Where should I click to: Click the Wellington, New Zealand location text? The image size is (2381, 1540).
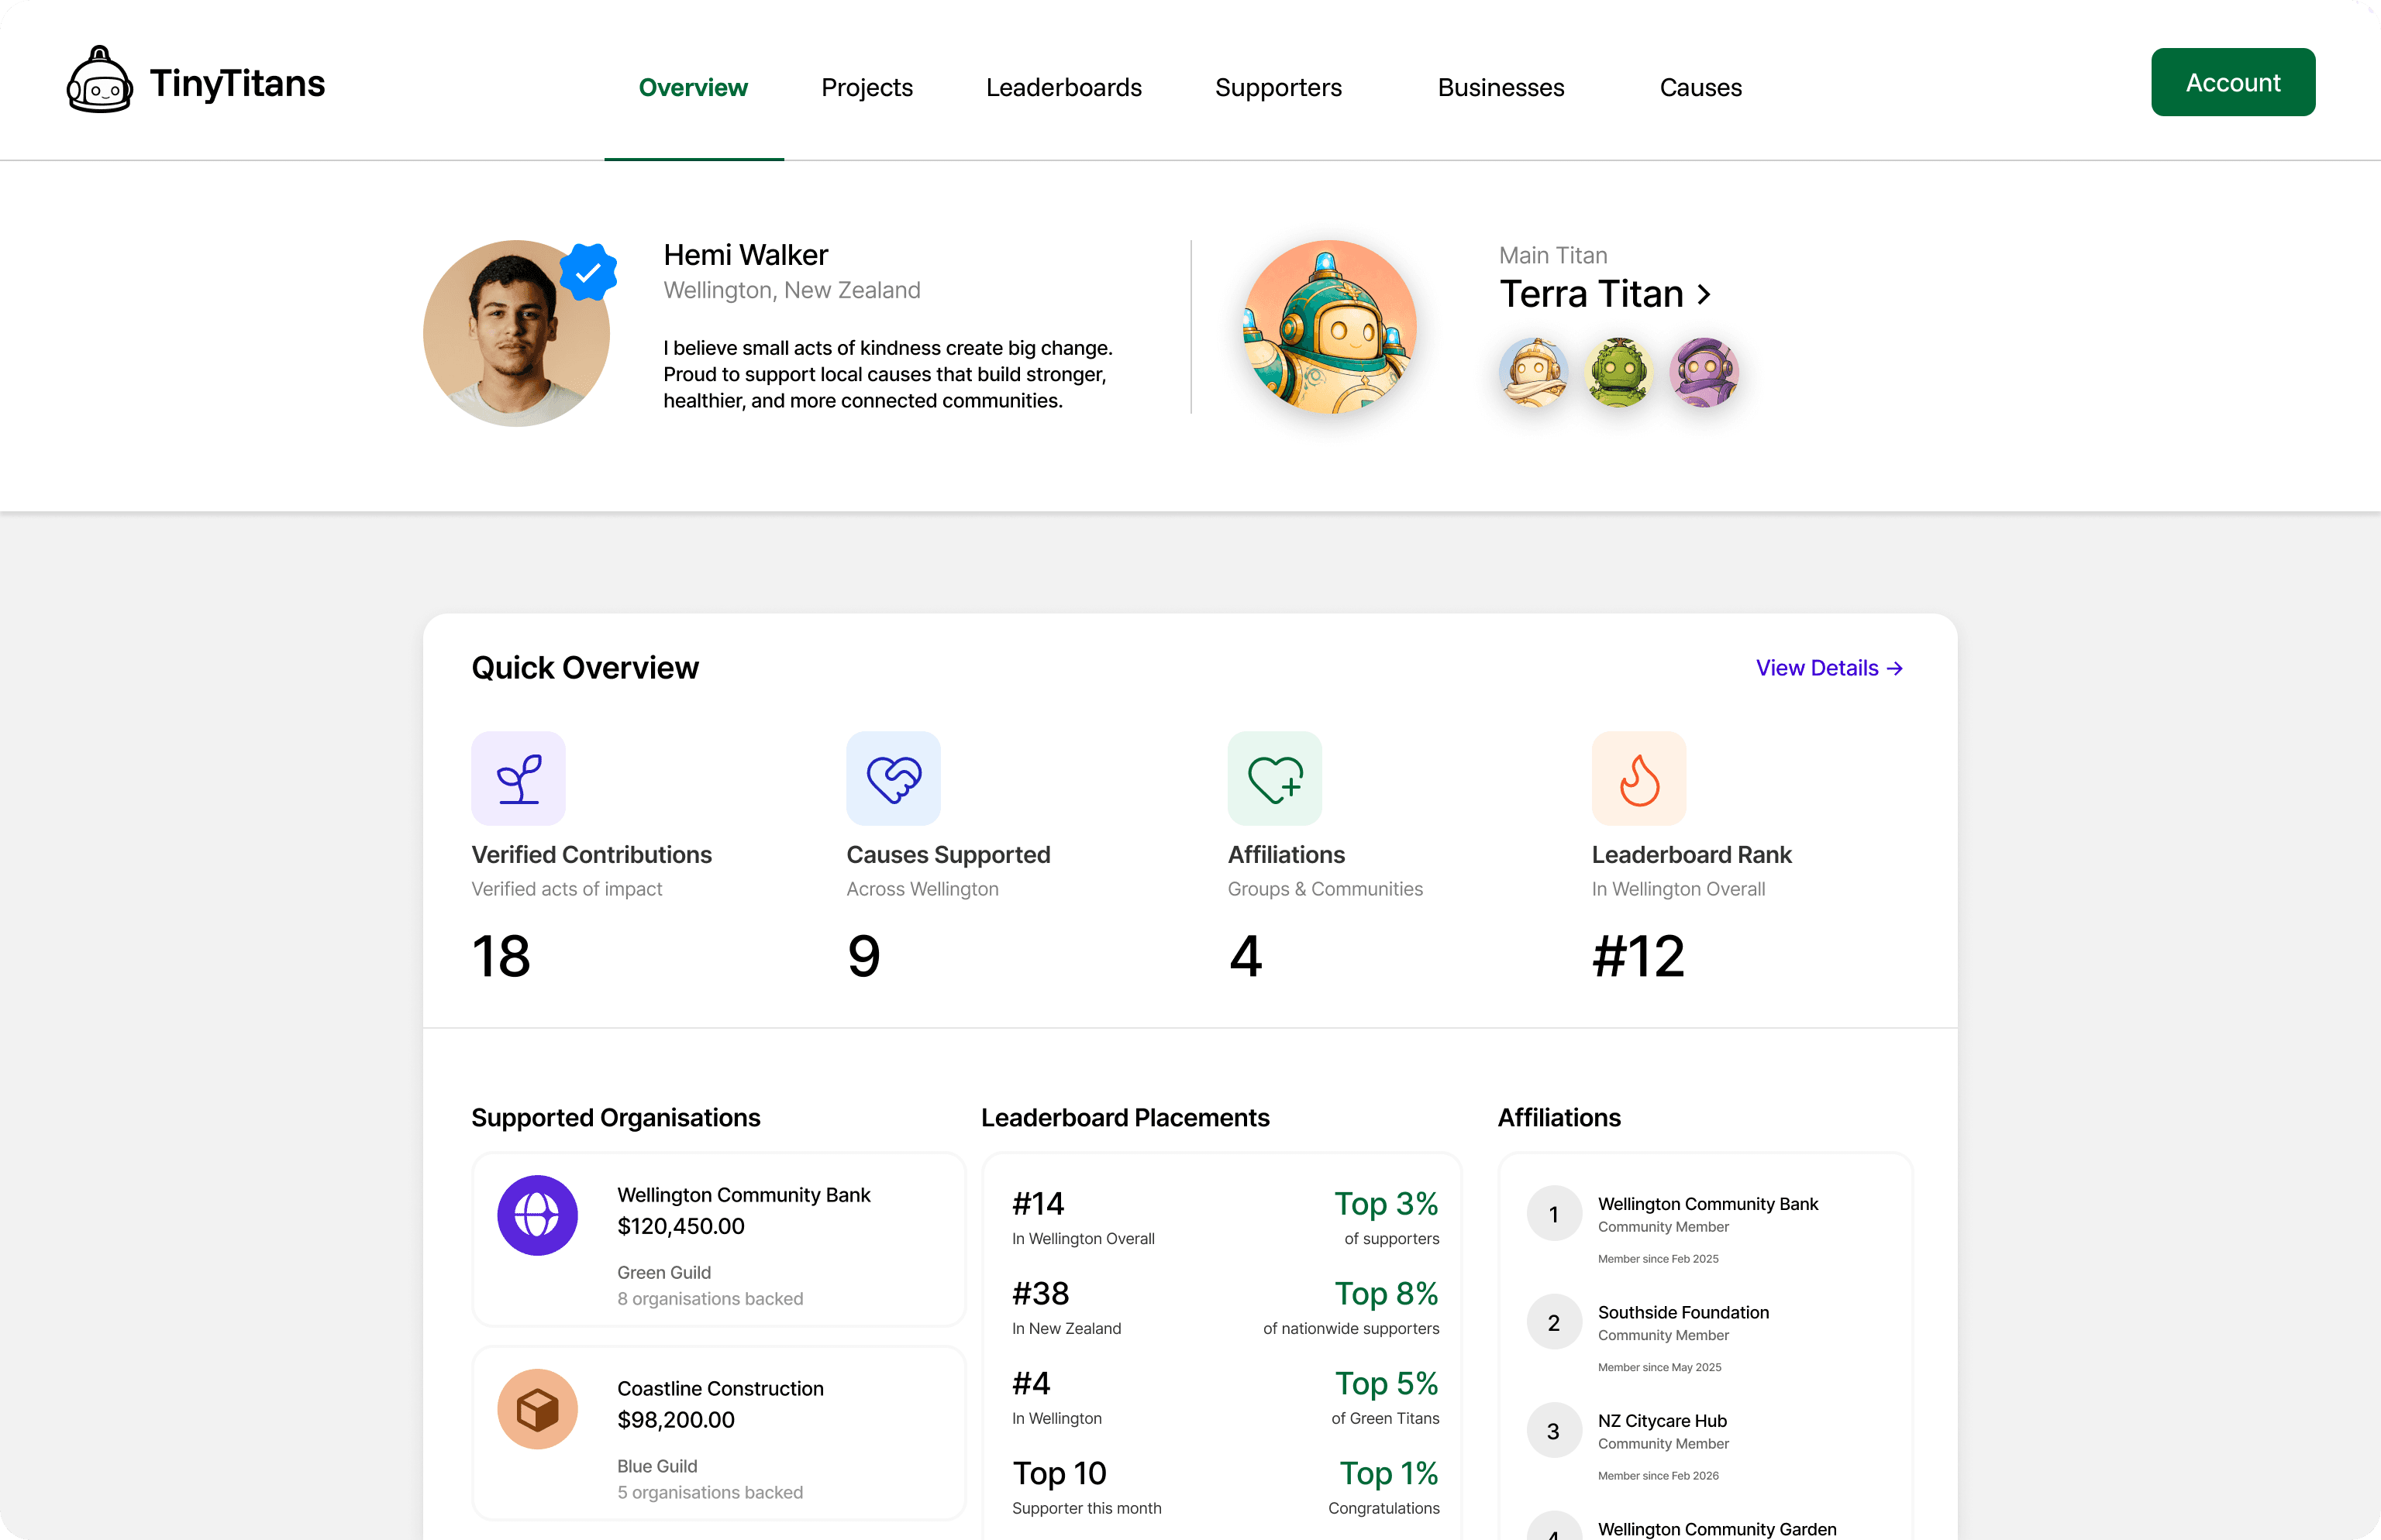click(x=791, y=290)
